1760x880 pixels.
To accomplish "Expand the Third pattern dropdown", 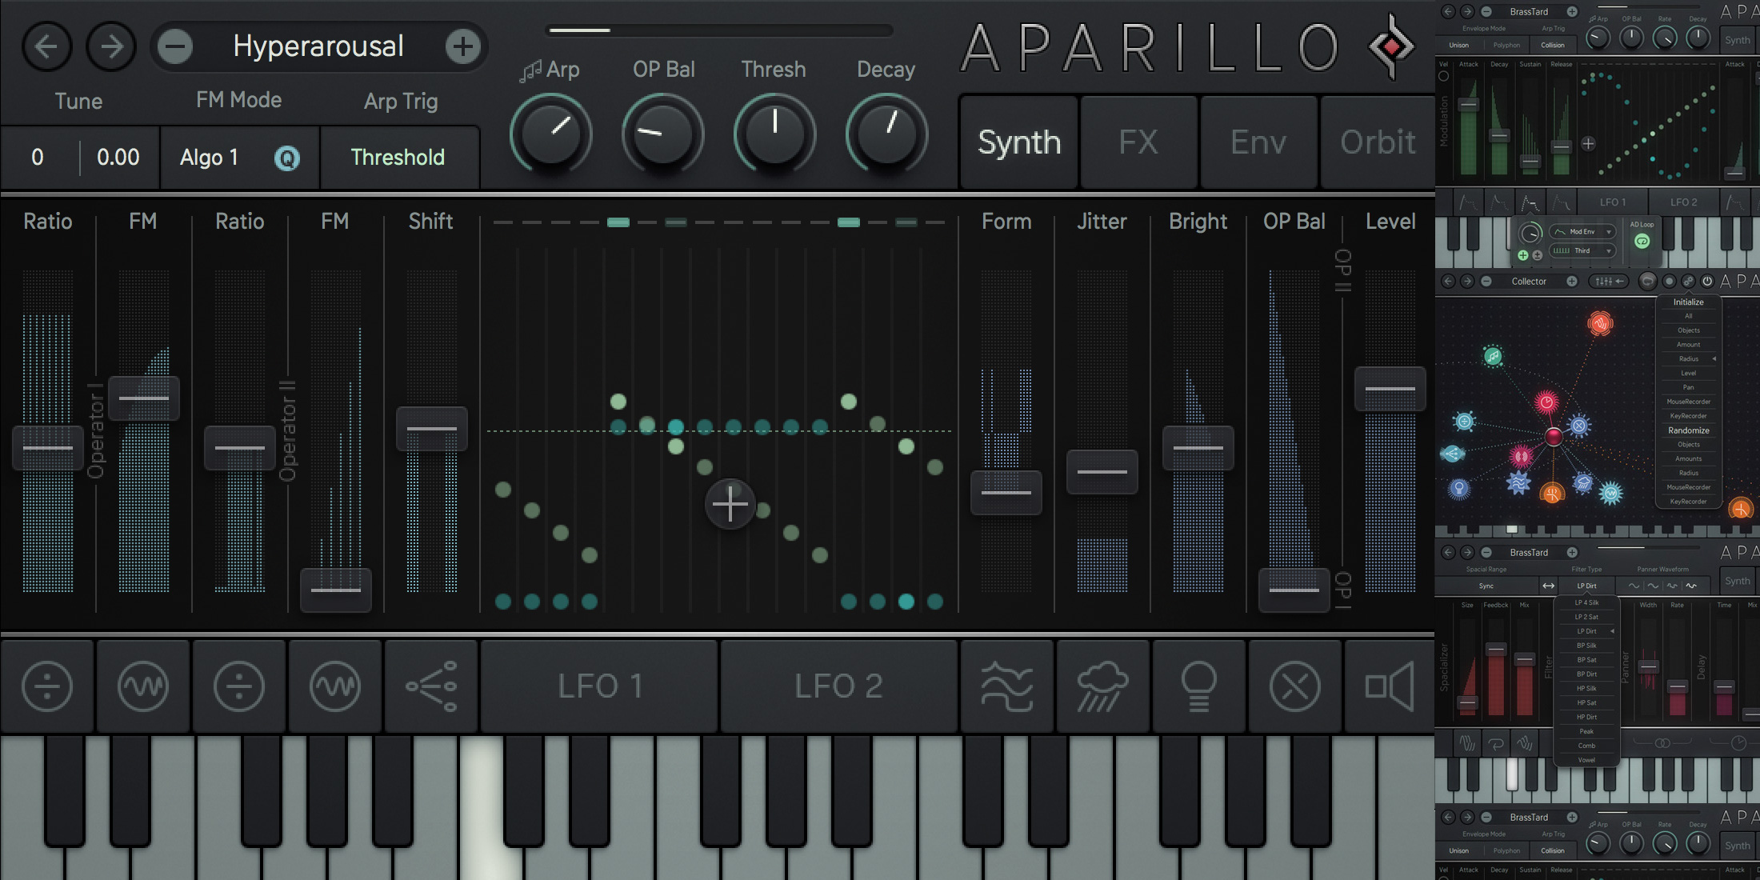I will tap(1584, 250).
